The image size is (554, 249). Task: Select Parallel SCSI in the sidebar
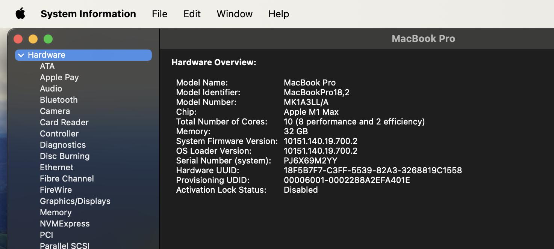tap(65, 245)
